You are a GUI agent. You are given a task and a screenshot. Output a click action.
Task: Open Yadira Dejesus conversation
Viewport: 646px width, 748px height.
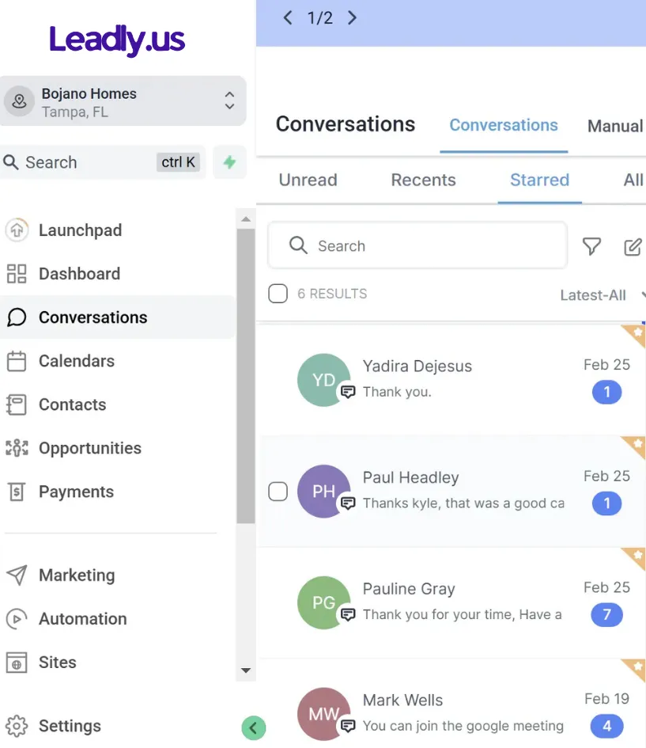451,380
